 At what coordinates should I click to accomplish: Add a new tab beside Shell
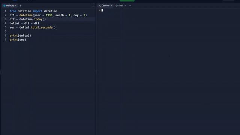tap(130, 6)
